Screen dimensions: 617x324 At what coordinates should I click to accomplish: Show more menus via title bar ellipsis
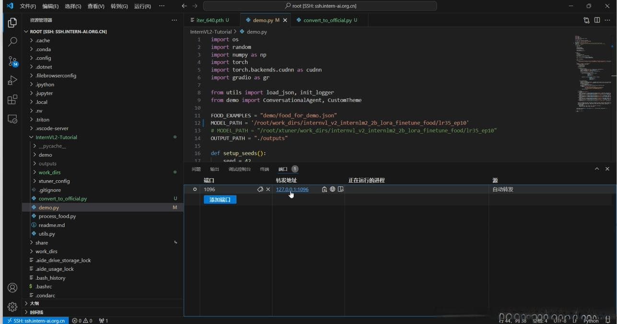tap(162, 6)
